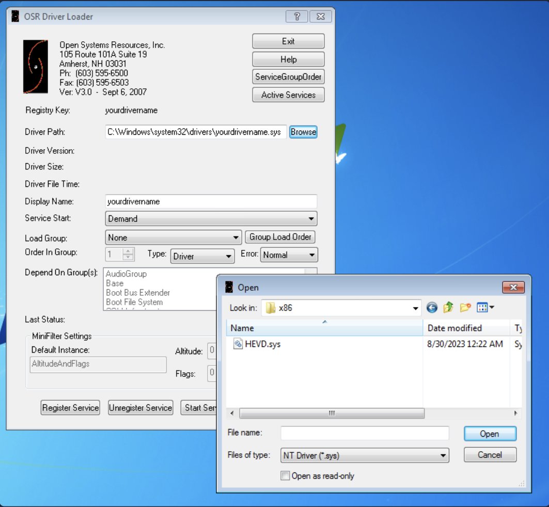Click Default Instance AltitudeAndFlags field
The height and width of the screenshot is (507, 549).
coord(98,364)
